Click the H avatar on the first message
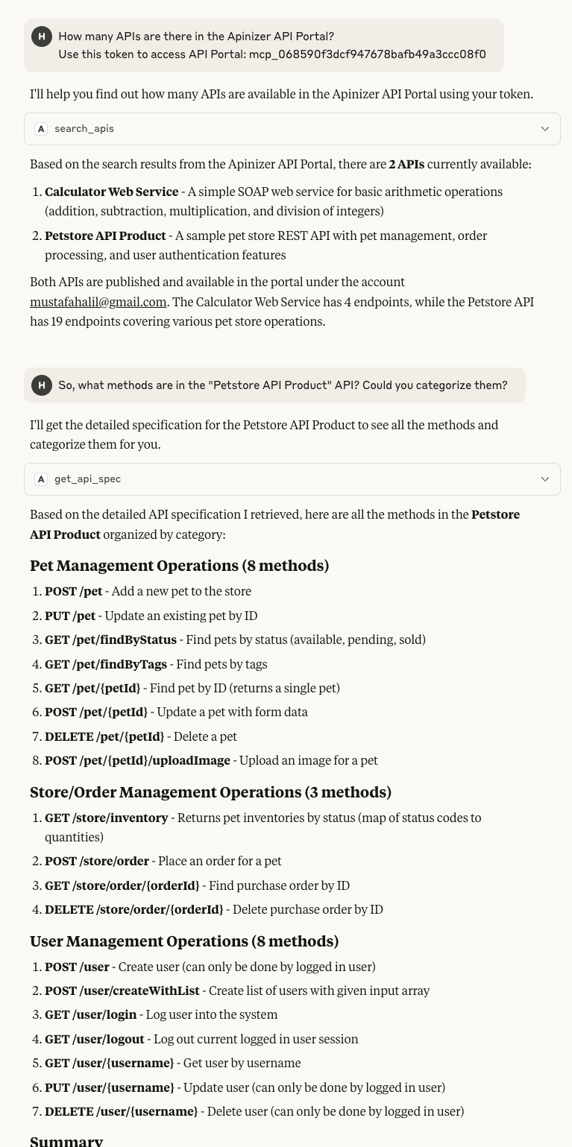This screenshot has height=1147, width=572. tap(42, 37)
